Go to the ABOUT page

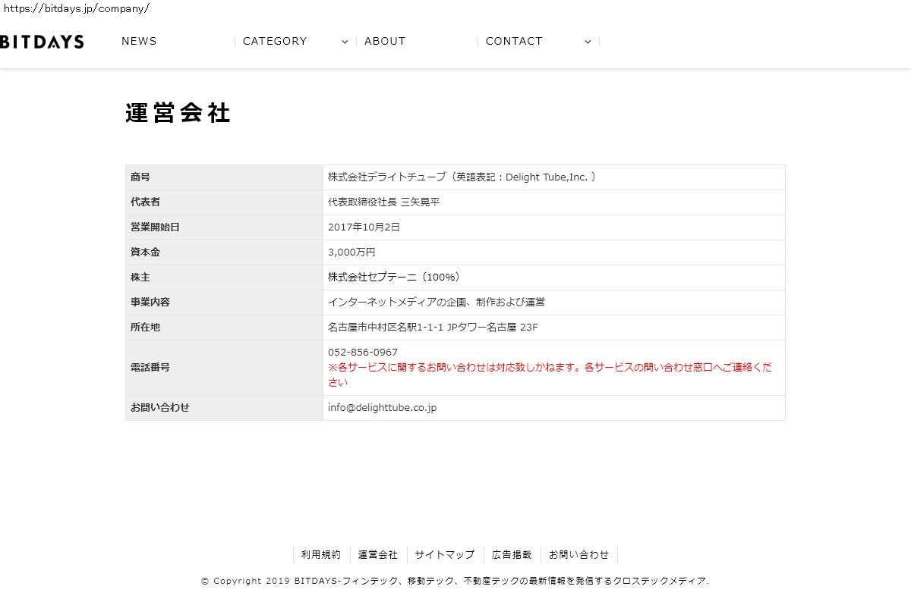pos(385,41)
